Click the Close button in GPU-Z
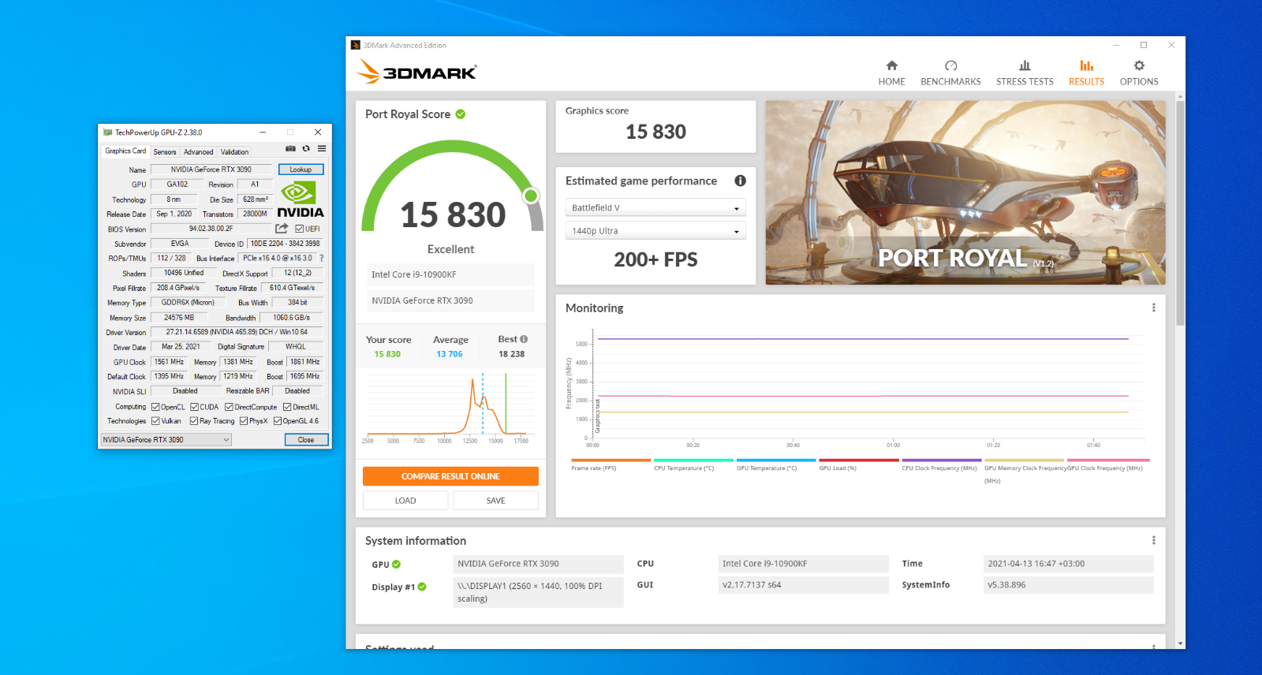Viewport: 1262px width, 675px height. tap(306, 440)
